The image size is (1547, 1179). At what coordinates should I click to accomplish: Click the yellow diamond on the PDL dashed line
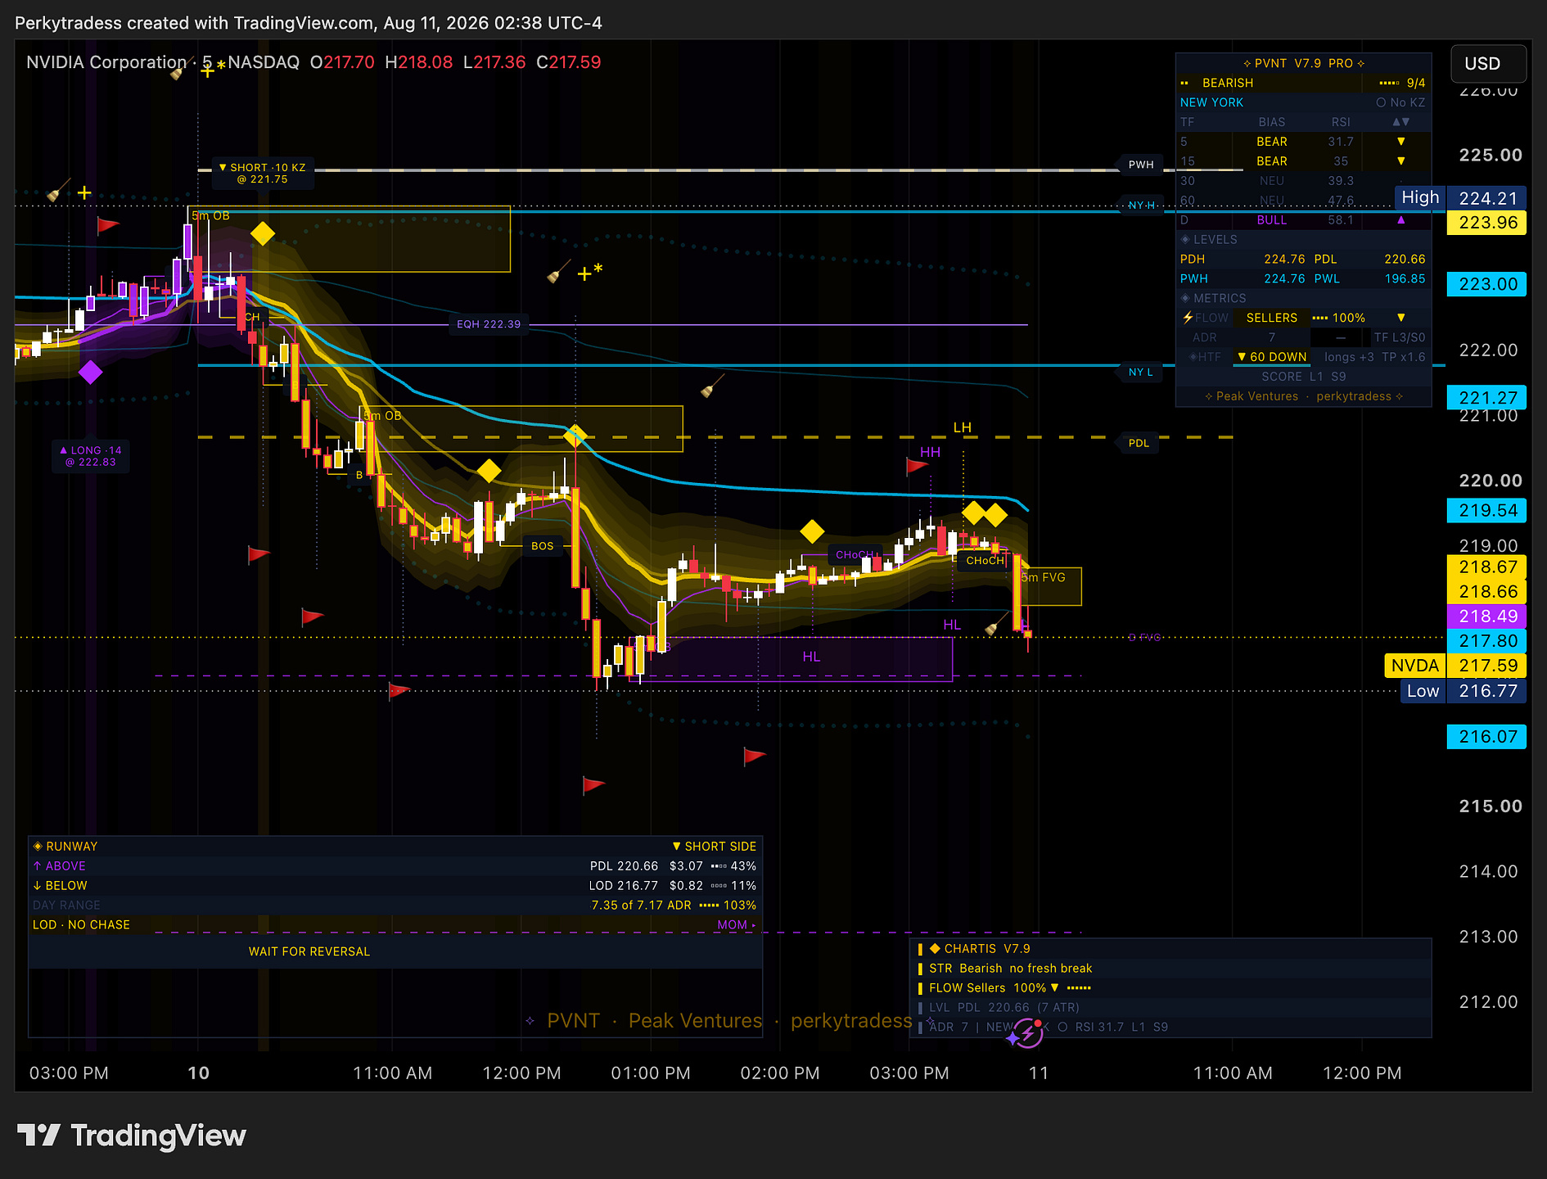pyautogui.click(x=575, y=436)
